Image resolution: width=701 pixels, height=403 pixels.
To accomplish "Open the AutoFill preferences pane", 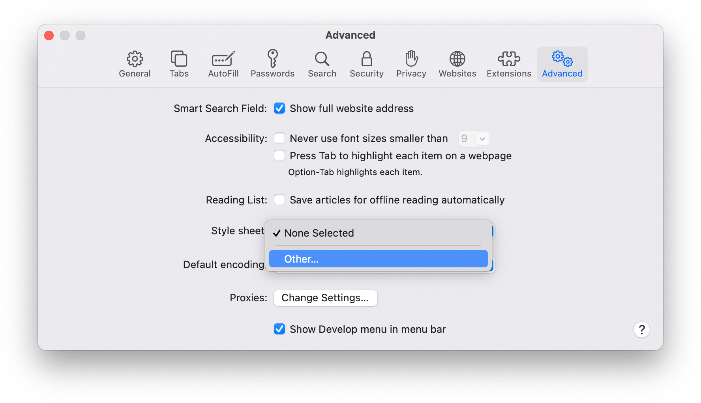I will (x=223, y=64).
